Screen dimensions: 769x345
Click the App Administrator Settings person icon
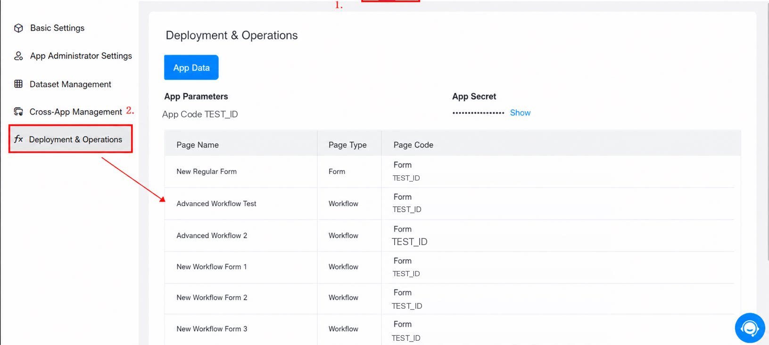click(18, 56)
